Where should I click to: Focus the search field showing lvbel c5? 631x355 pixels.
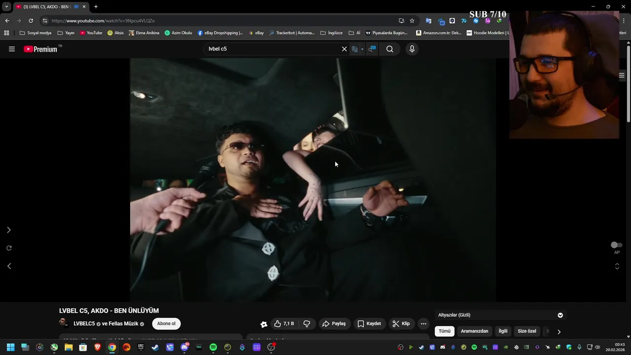pos(273,49)
